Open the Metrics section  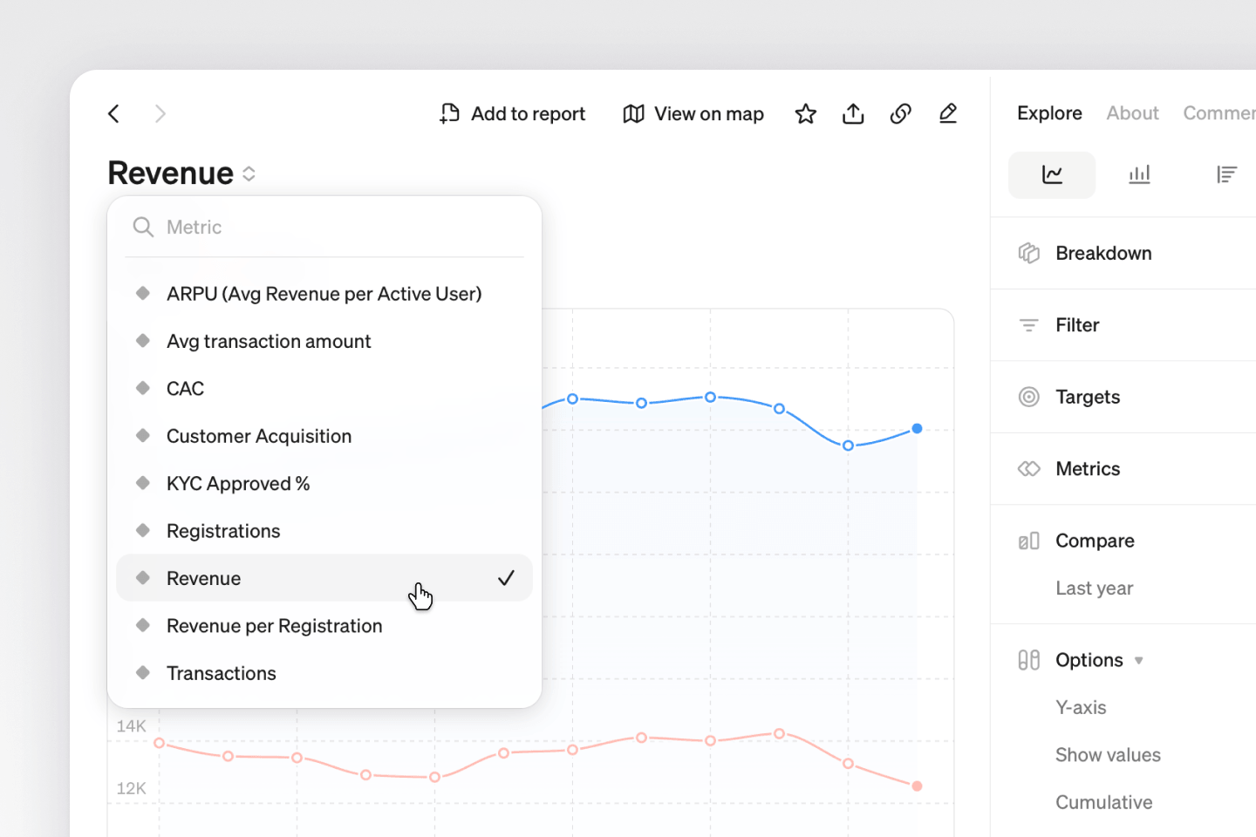[x=1123, y=469]
